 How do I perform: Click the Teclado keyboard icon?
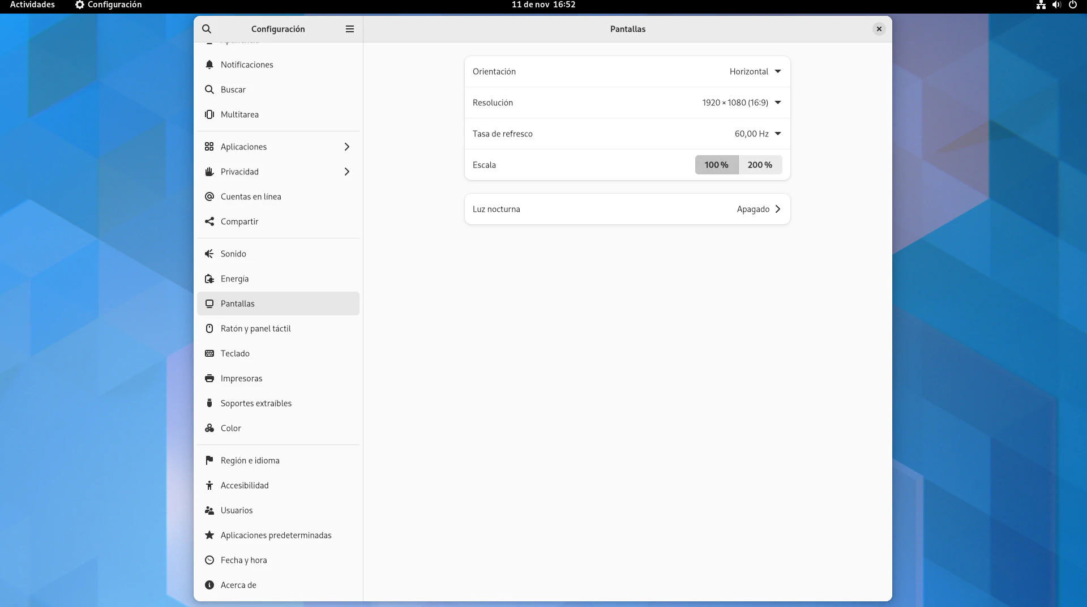(x=209, y=353)
